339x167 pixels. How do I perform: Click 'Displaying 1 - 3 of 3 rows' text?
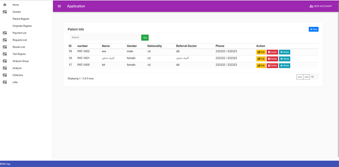click(x=81, y=78)
